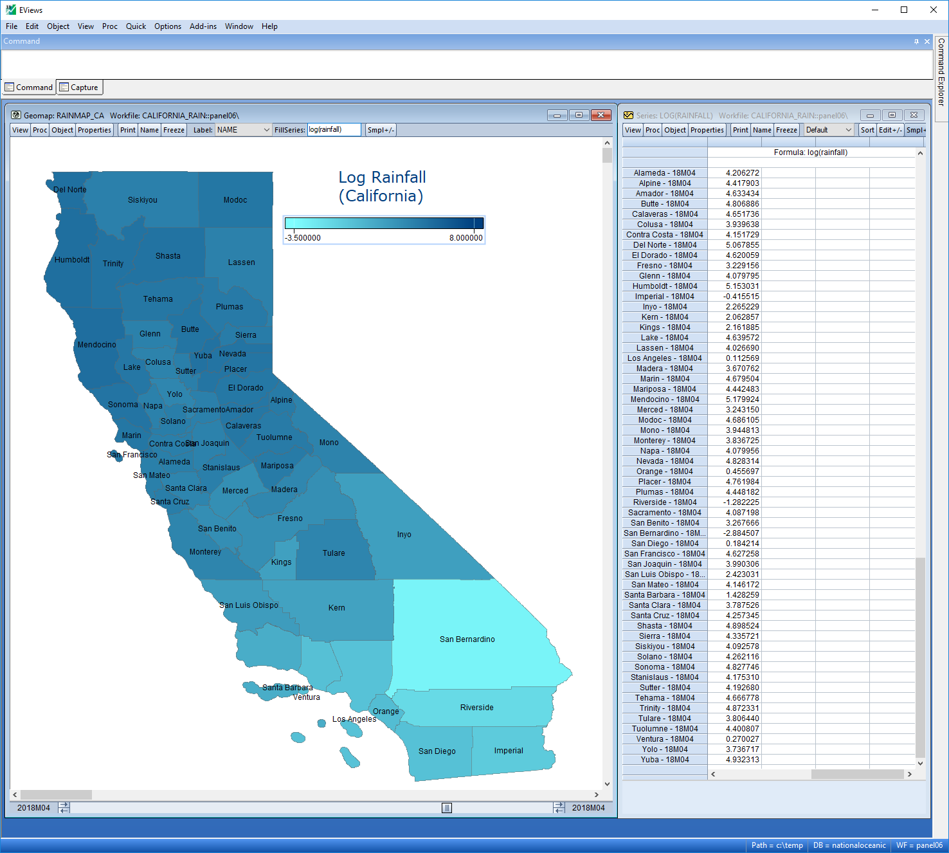Click the Series icon in LOG(RAINFALL) title bar

pyautogui.click(x=628, y=115)
